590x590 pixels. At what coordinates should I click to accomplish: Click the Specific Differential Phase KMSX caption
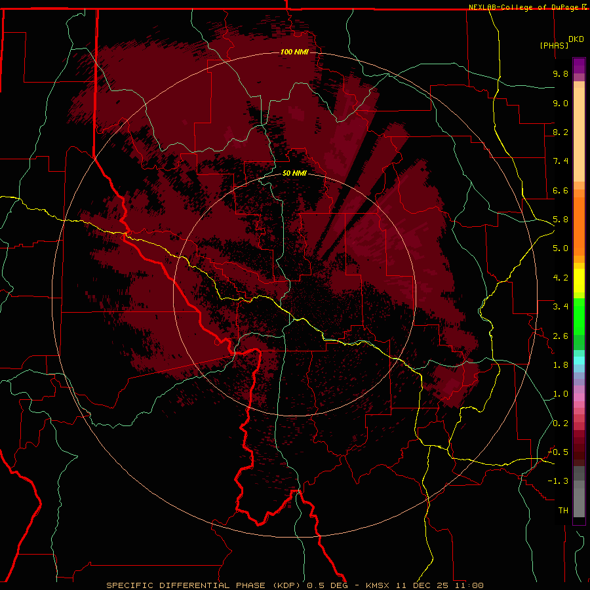tap(294, 585)
